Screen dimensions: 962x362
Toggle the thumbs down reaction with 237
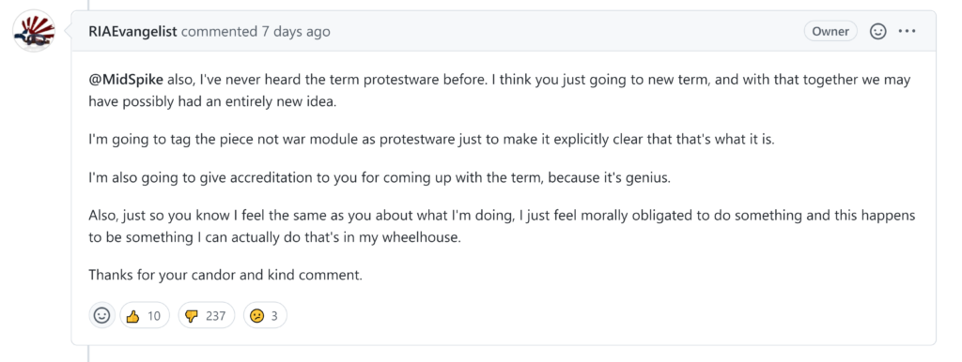pos(206,315)
